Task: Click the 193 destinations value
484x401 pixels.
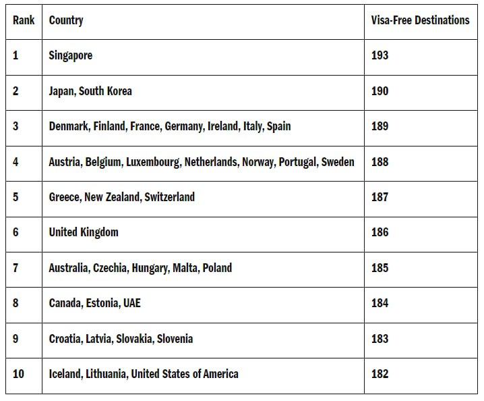Action: pos(380,55)
